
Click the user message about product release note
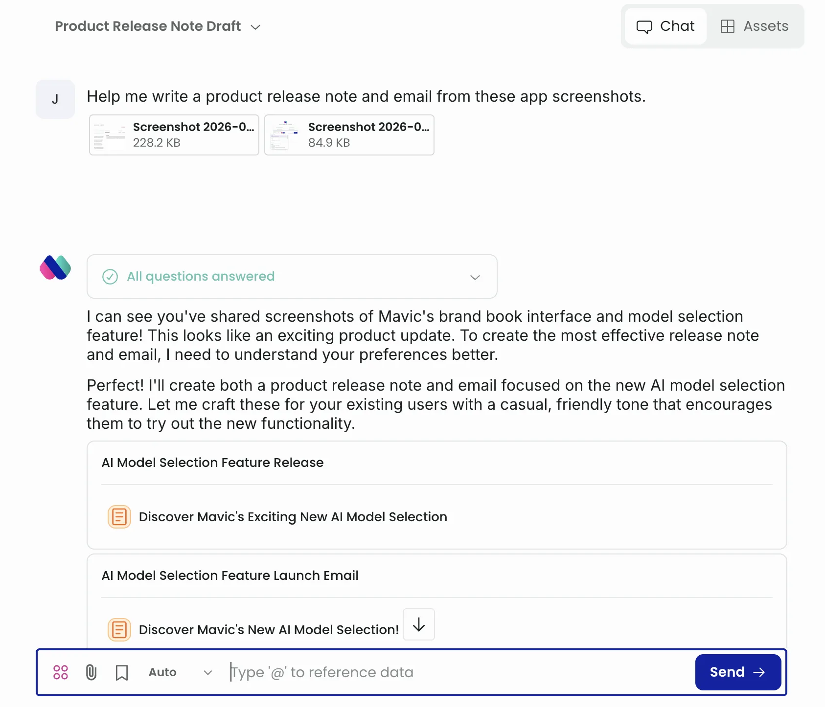point(366,96)
